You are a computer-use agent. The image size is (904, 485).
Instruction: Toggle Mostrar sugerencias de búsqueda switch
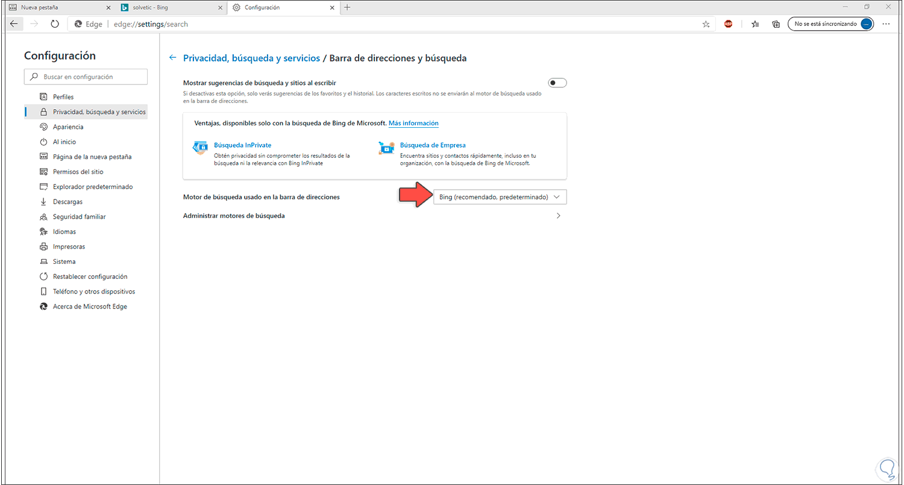point(557,83)
